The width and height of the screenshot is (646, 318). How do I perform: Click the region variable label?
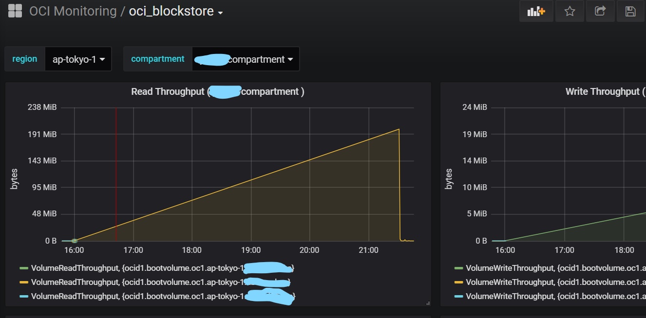[25, 59]
